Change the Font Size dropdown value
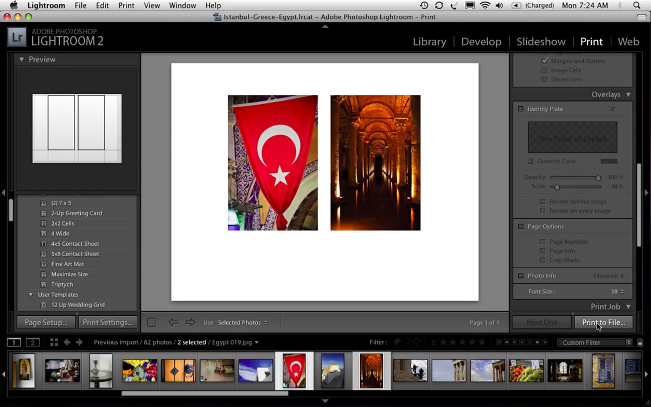This screenshot has width=651, height=407. click(x=617, y=291)
